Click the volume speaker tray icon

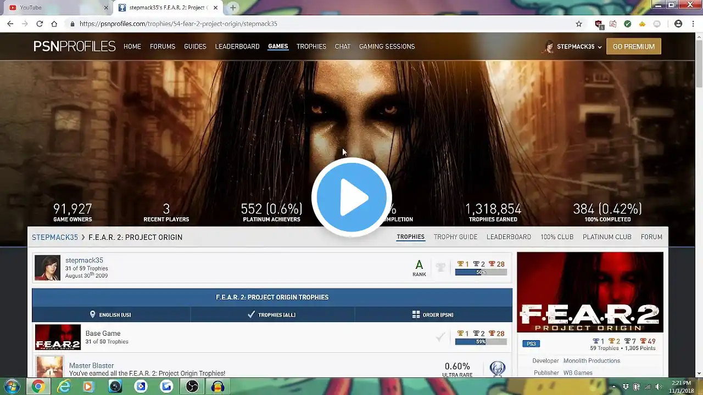[x=658, y=387]
